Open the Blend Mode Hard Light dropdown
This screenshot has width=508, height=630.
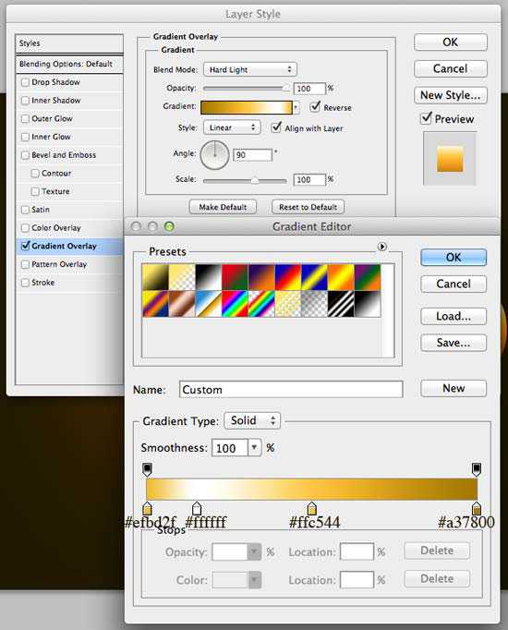coord(249,69)
